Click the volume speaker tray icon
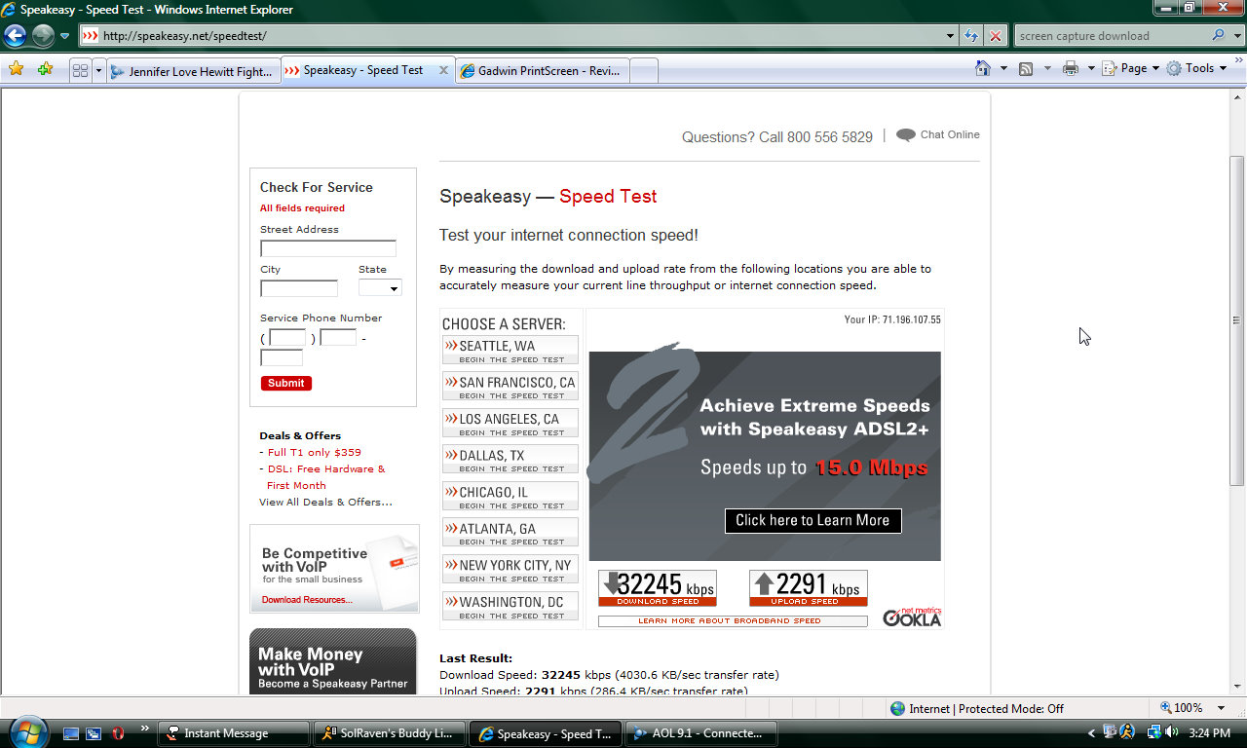 [1172, 732]
